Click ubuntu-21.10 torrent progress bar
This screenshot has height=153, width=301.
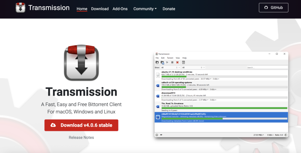(224, 76)
